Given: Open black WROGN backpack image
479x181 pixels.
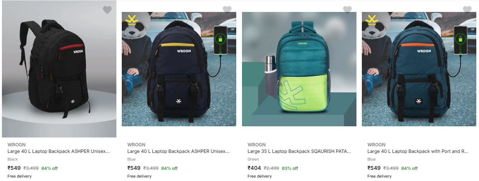Looking at the screenshot, I should (x=59, y=69).
